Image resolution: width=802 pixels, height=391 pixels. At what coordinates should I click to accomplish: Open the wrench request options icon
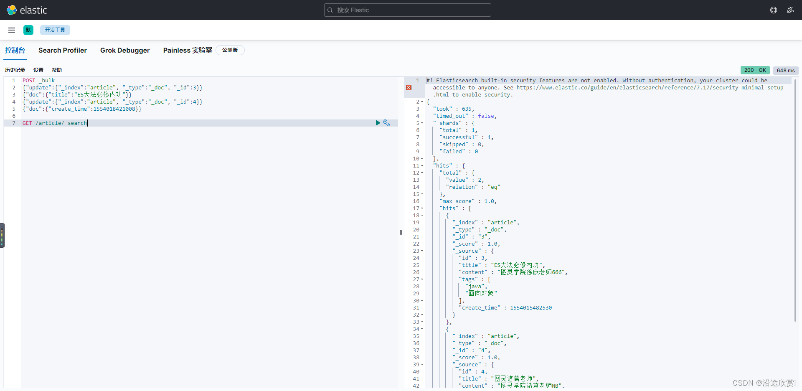386,123
